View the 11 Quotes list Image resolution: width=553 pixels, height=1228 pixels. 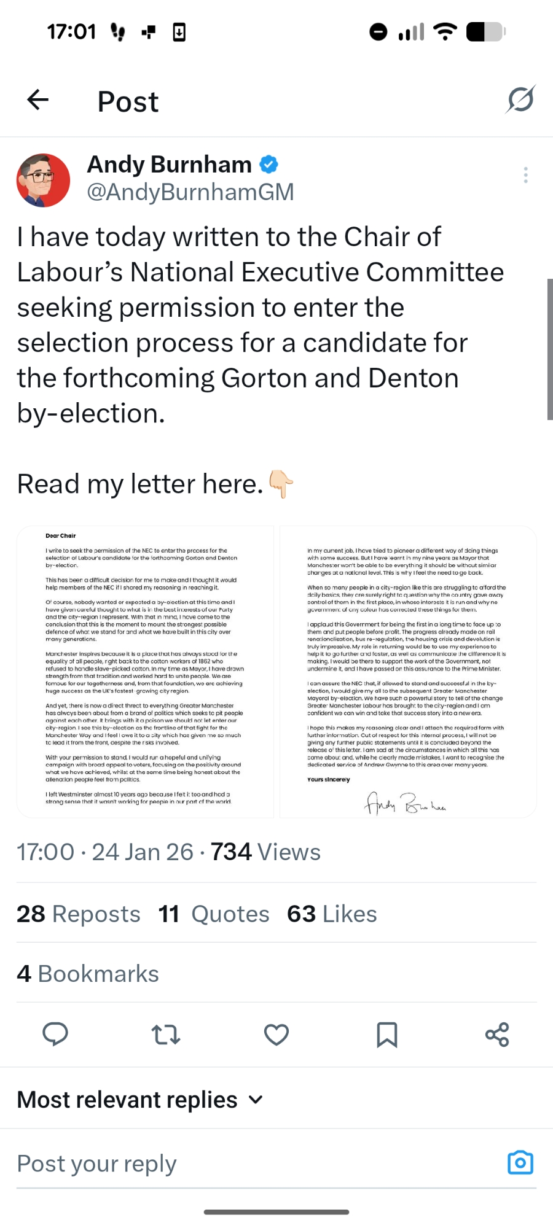coord(214,914)
